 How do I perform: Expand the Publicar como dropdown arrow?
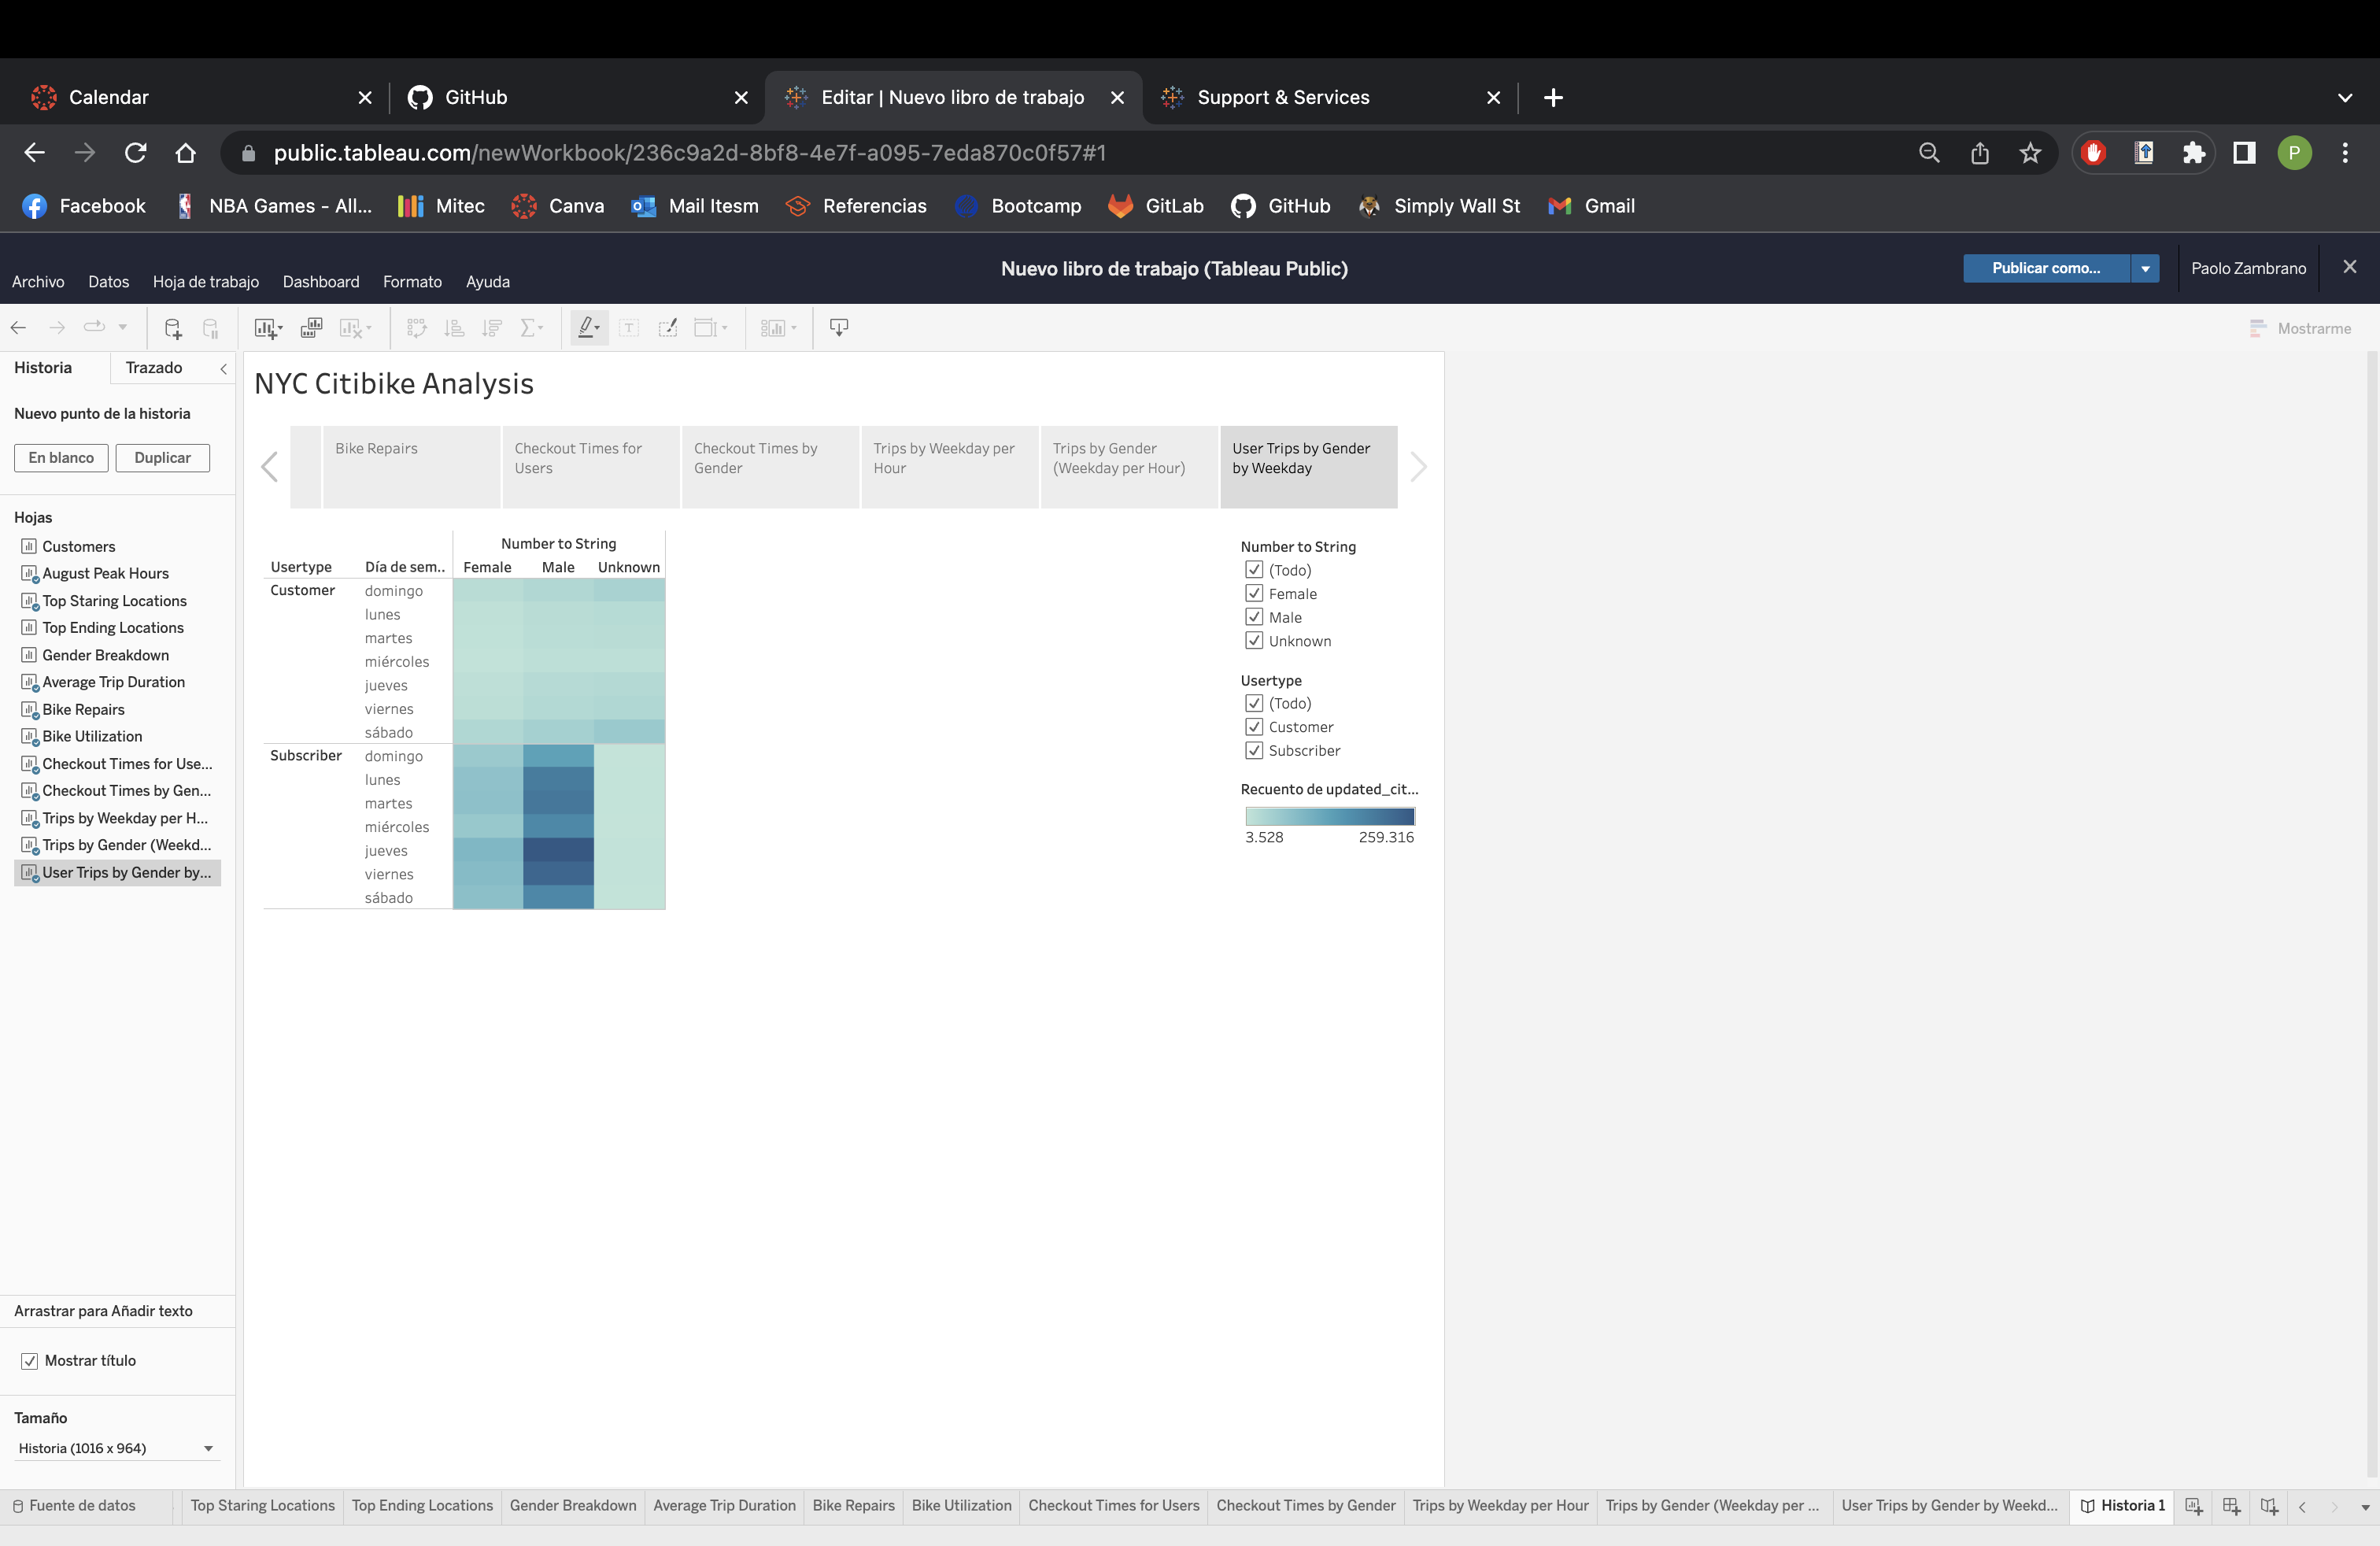[2145, 268]
